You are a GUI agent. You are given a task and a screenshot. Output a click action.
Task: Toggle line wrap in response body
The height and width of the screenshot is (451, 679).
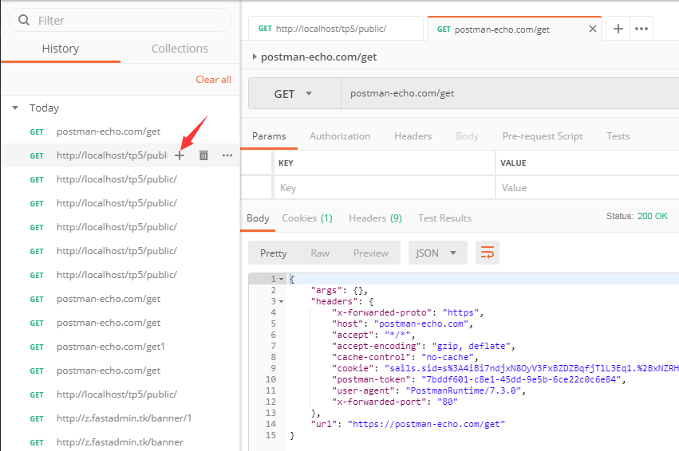point(488,253)
